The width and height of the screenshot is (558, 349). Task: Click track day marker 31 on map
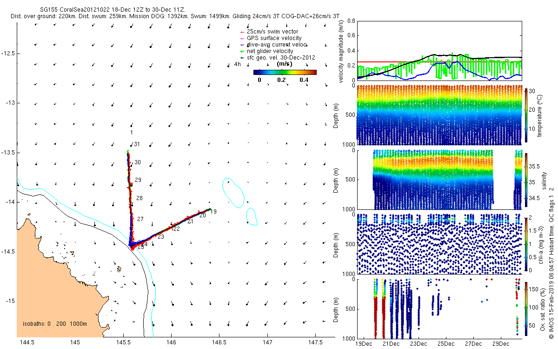tap(137, 145)
